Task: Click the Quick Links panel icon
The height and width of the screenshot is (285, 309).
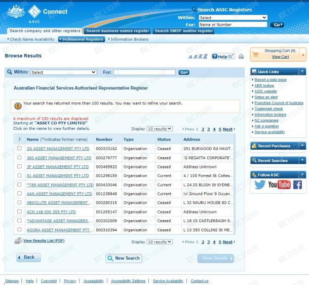Action: coord(254,72)
